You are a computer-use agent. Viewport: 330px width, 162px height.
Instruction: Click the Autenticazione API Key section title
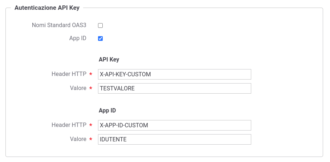click(47, 8)
